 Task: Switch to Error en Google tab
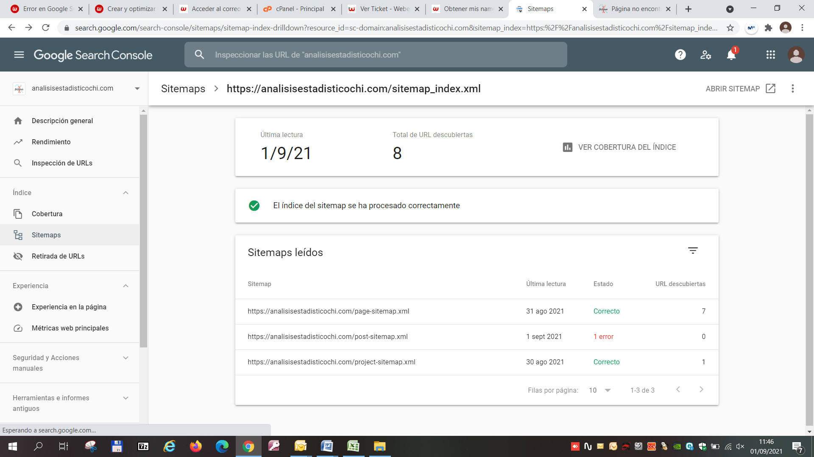(47, 9)
